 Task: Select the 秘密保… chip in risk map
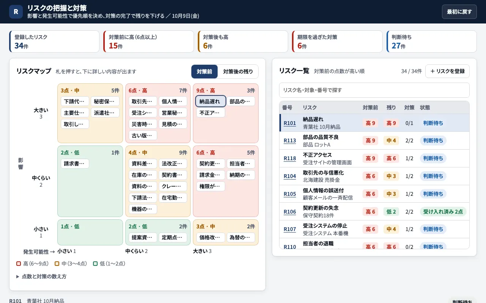tap(105, 102)
